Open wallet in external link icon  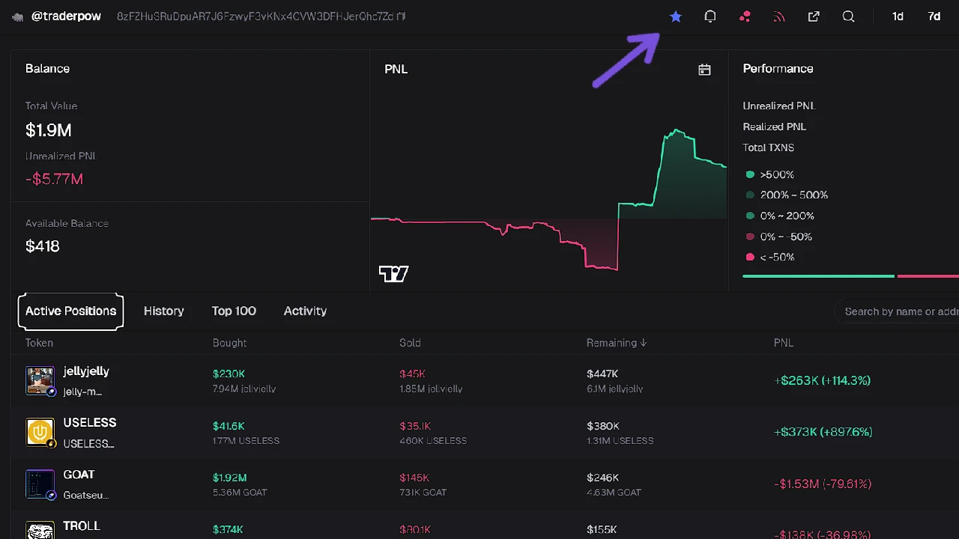[x=814, y=16]
